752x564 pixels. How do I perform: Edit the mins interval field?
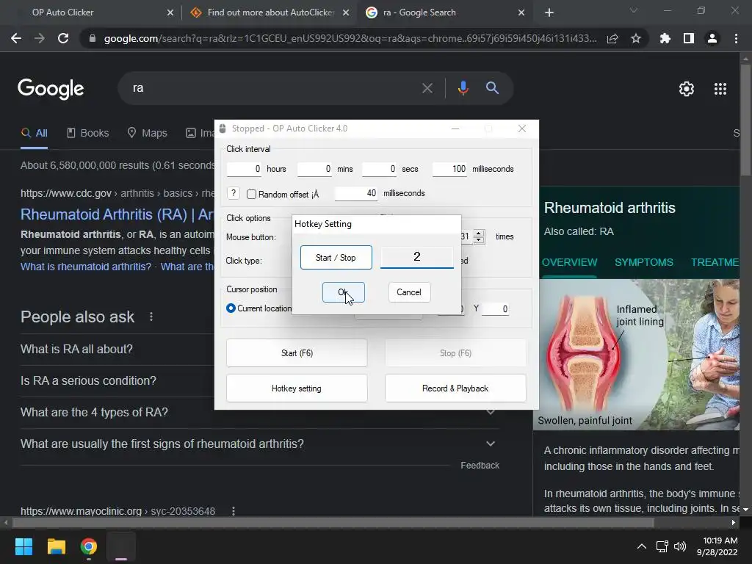tap(314, 169)
